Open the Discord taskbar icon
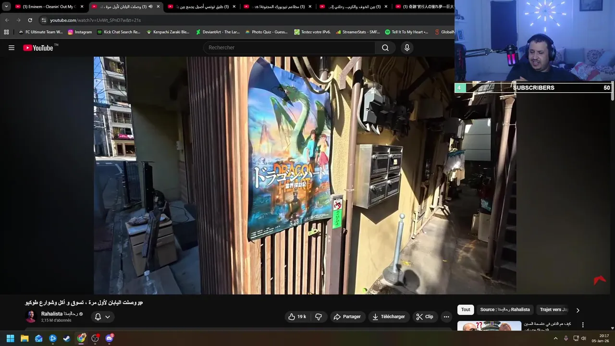Image resolution: width=615 pixels, height=346 pixels. pyautogui.click(x=109, y=338)
